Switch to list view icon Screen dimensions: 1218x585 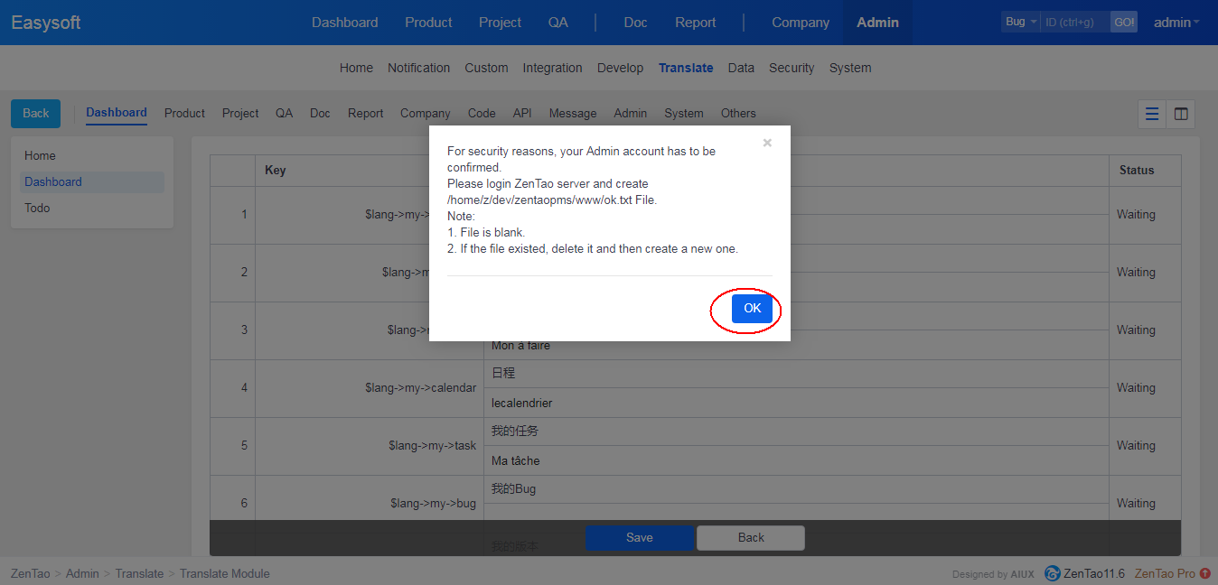pyautogui.click(x=1152, y=114)
